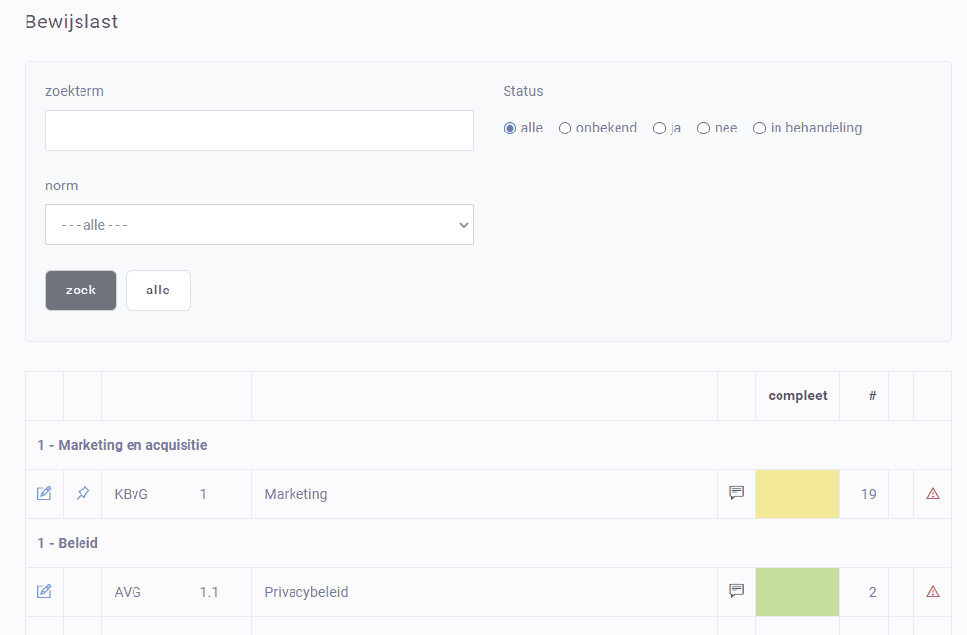Click the '1 - Beleid' group header
967x635 pixels.
[68, 543]
